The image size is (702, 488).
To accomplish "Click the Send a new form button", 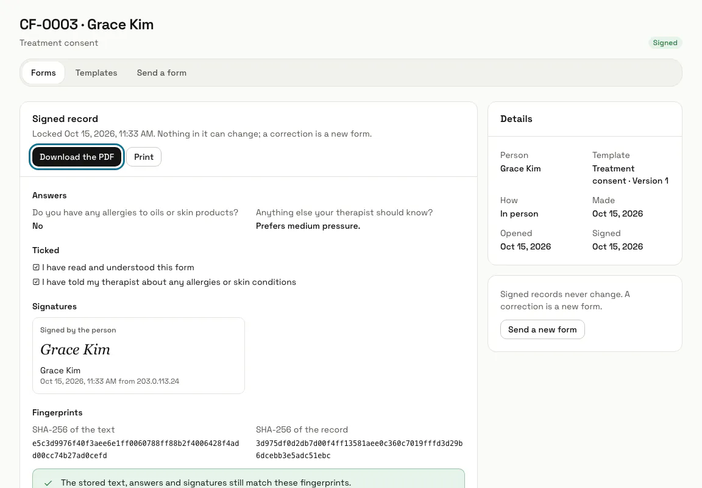I will click(542, 329).
